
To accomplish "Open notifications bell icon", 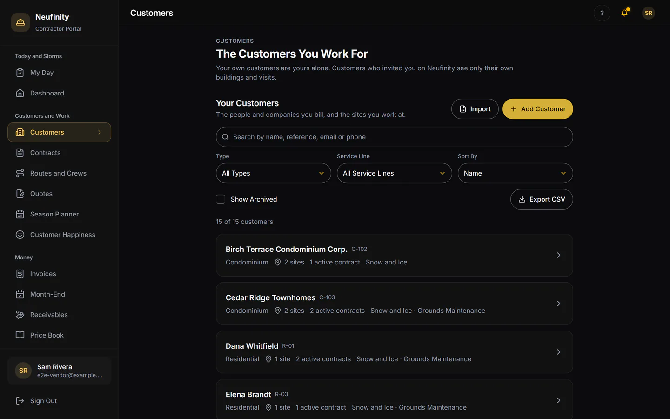I will click(x=624, y=13).
